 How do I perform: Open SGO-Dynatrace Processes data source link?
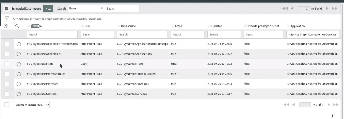pos(133,84)
